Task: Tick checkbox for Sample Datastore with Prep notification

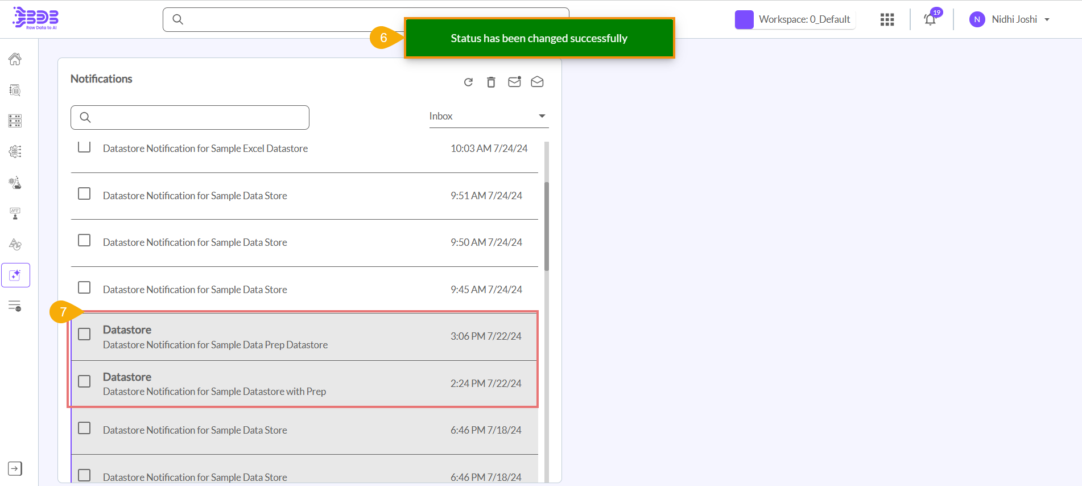Action: point(84,381)
